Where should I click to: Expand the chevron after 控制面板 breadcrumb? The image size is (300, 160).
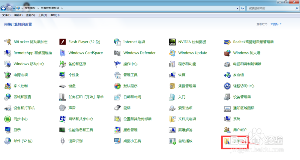pyautogui.click(x=38, y=8)
